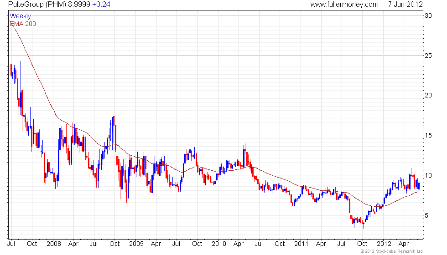The image size is (447, 255).
Task: Click the 2012 year axis label
Action: coord(384,244)
